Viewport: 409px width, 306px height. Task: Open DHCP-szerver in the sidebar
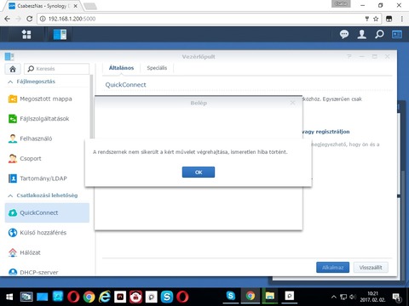point(47,272)
